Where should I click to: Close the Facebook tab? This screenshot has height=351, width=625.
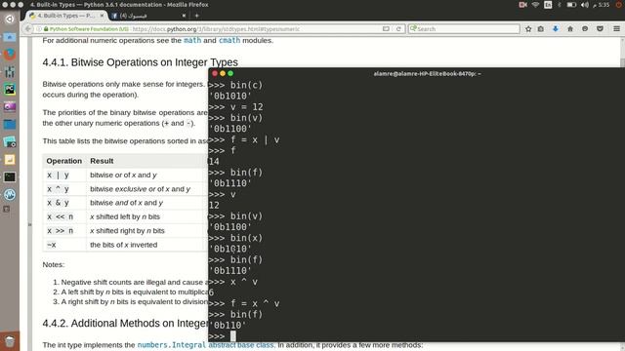point(184,16)
